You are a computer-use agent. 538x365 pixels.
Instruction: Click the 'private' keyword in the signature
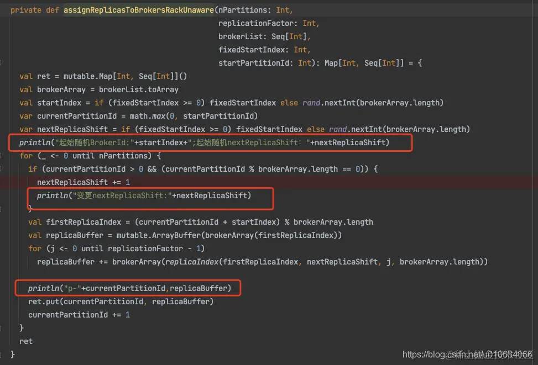pyautogui.click(x=26, y=10)
